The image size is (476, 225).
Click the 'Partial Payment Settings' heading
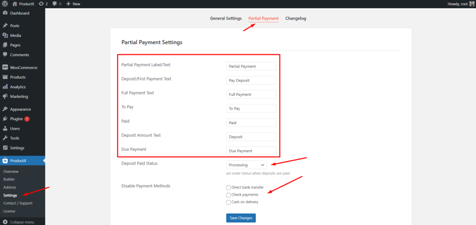(152, 42)
